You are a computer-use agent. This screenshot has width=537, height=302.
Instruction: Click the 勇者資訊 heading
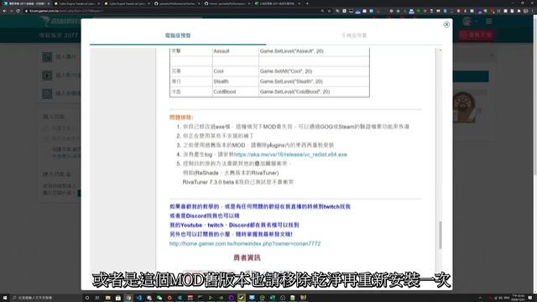tap(247, 258)
